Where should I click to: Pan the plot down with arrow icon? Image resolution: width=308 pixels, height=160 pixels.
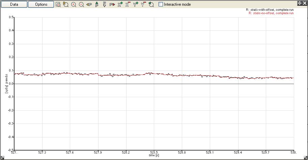105,4
